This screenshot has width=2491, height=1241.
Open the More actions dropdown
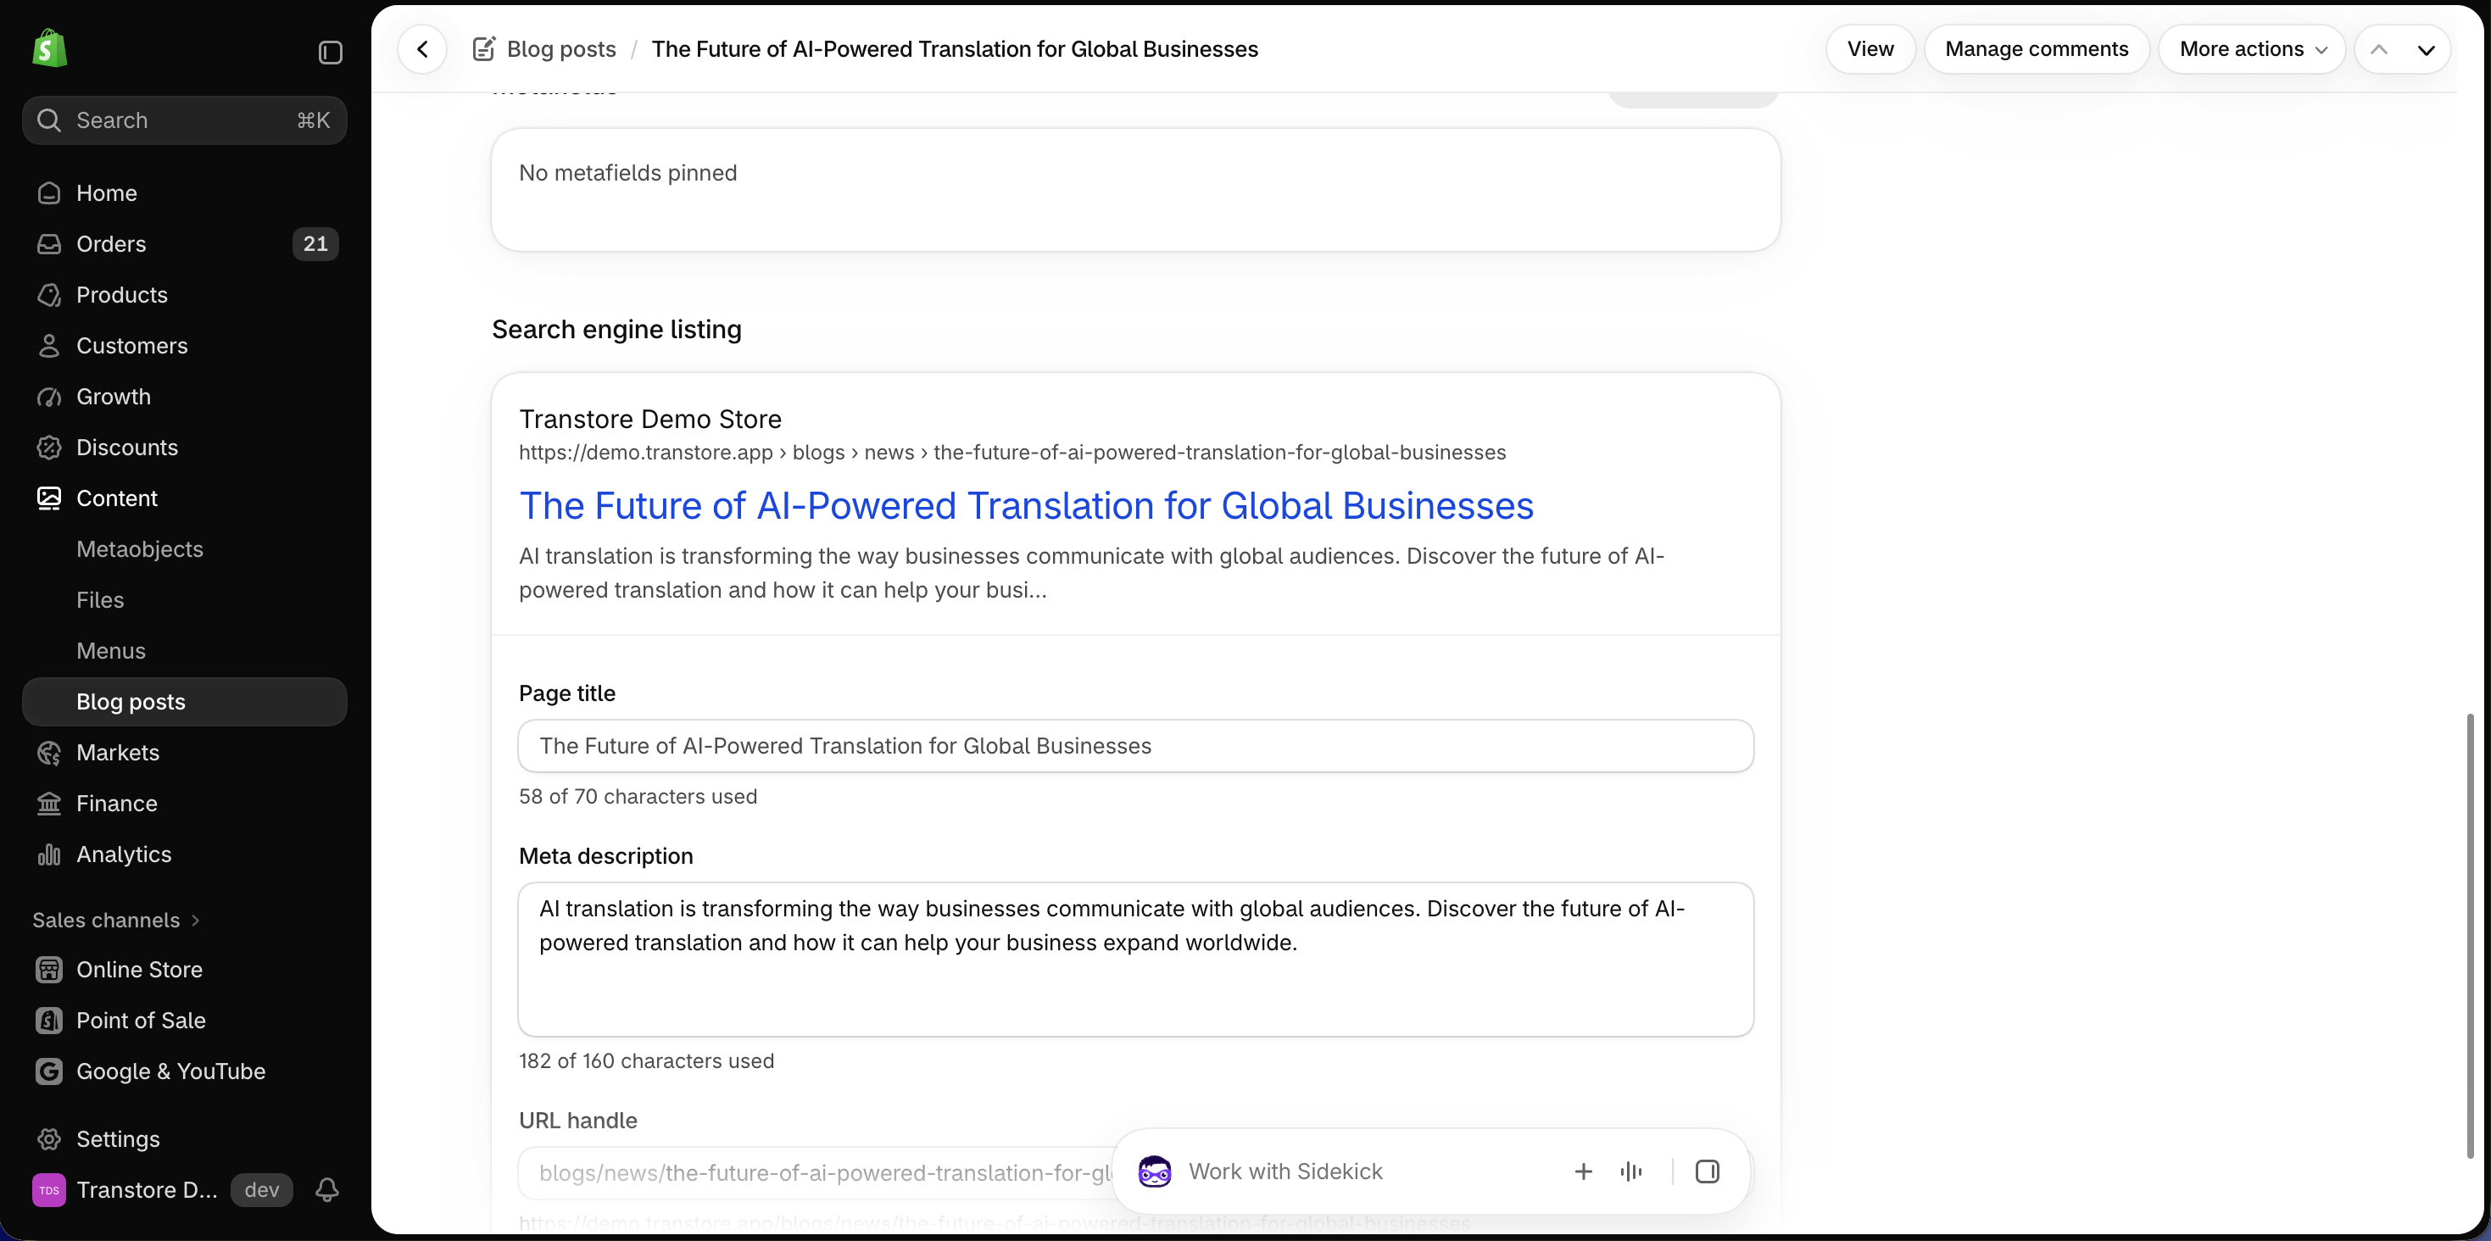pyautogui.click(x=2252, y=49)
